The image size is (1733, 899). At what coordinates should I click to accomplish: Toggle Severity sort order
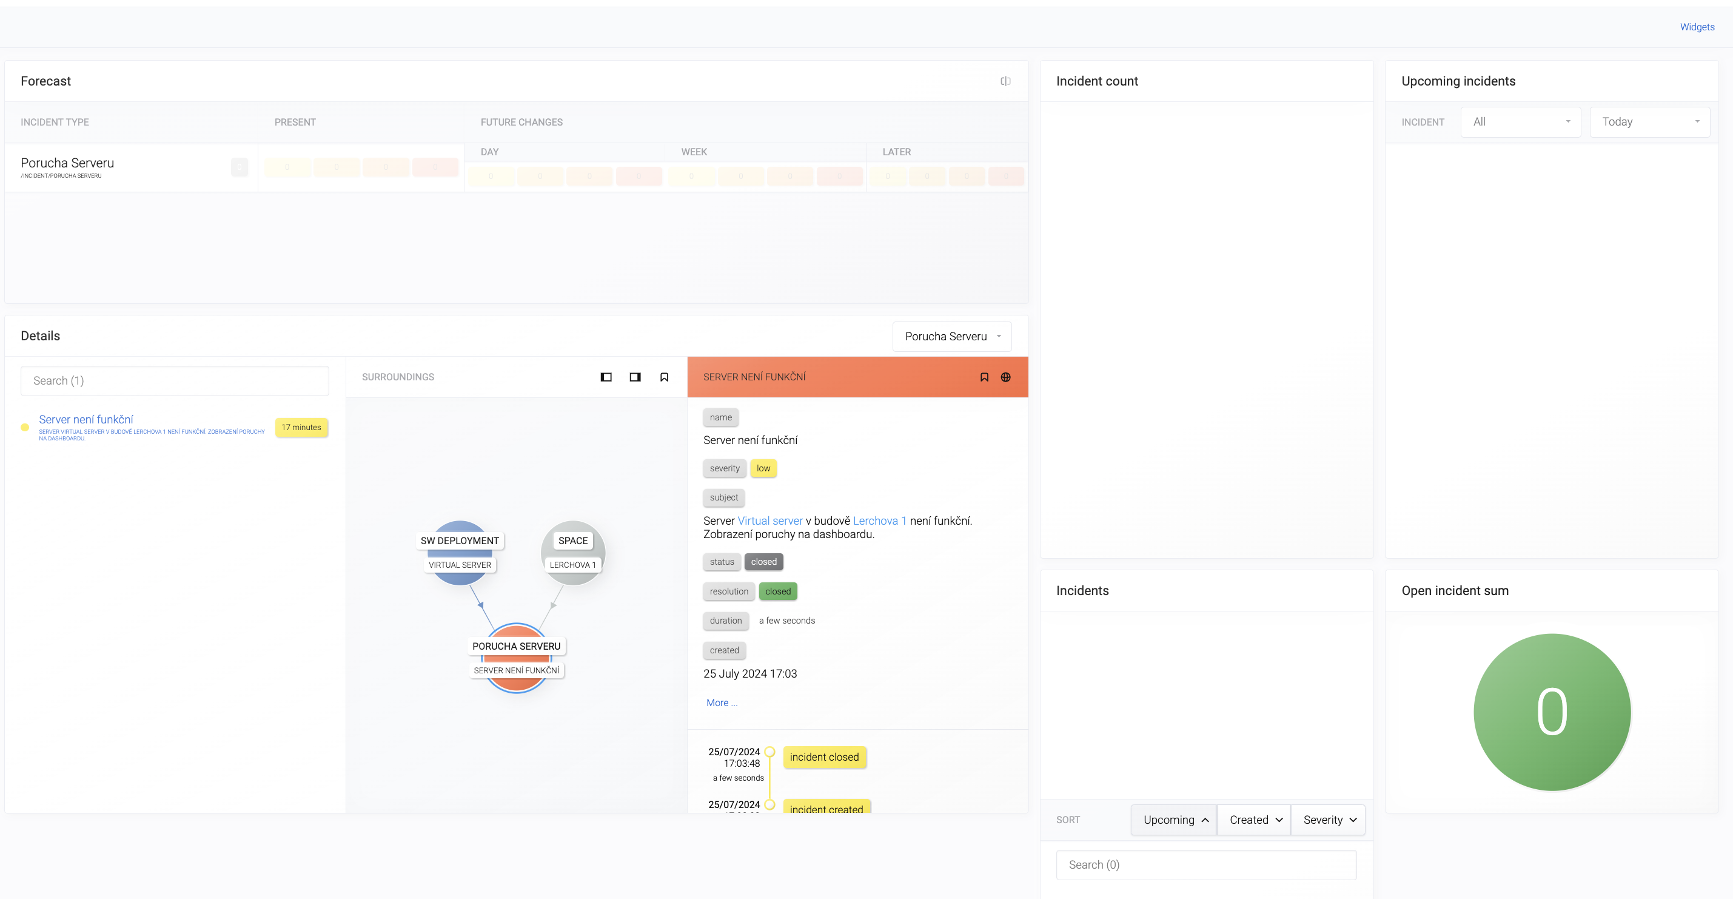coord(1329,820)
